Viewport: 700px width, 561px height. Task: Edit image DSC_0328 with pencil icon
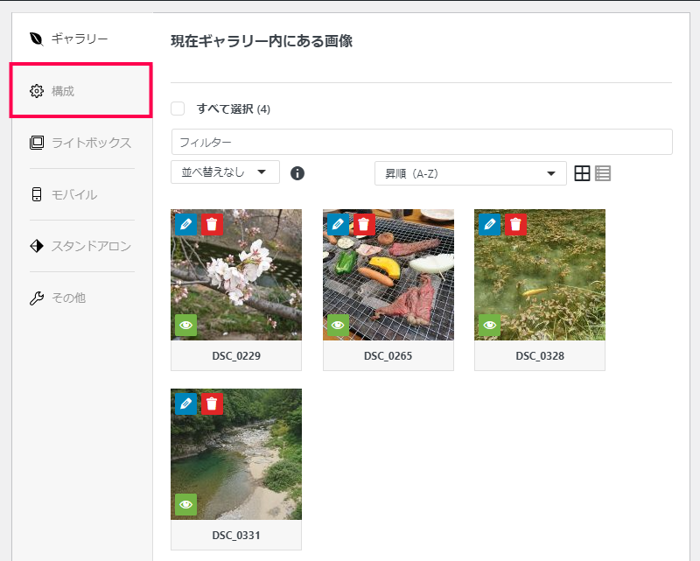point(489,224)
